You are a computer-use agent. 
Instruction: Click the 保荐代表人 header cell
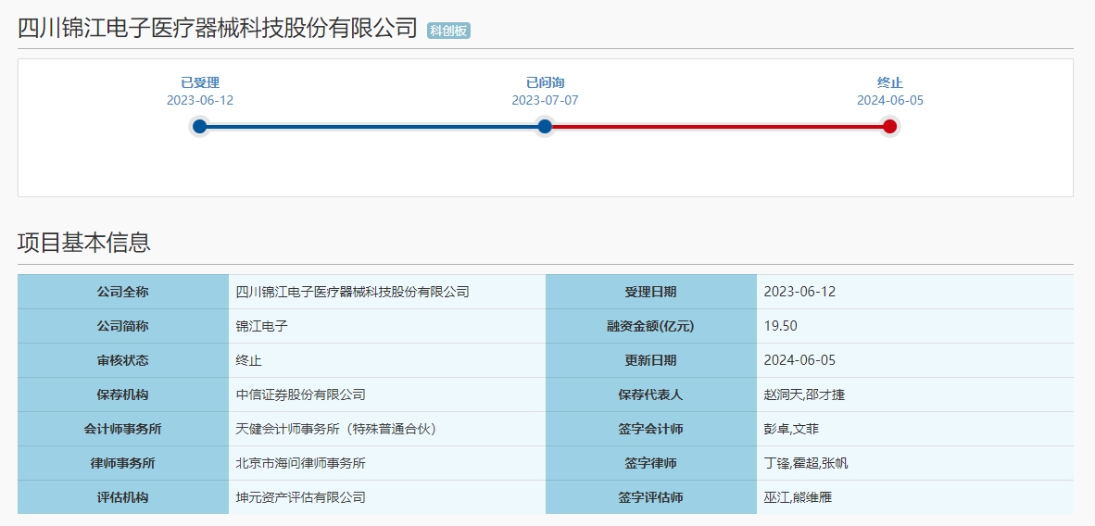pyautogui.click(x=651, y=394)
